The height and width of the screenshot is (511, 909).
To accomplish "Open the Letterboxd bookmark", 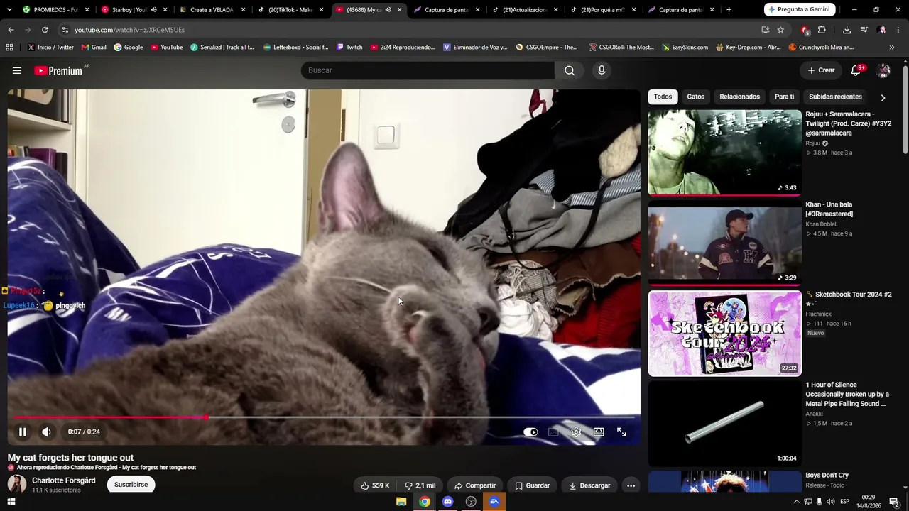I will [x=295, y=48].
